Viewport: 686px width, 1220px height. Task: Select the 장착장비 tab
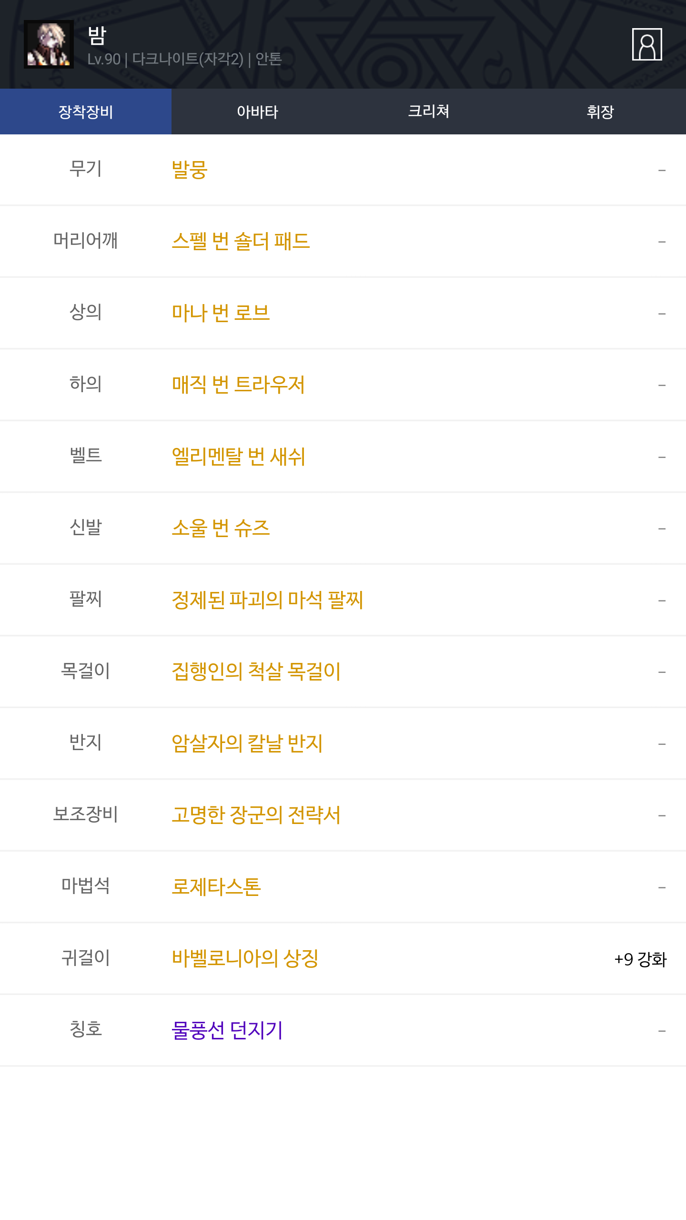click(x=86, y=112)
